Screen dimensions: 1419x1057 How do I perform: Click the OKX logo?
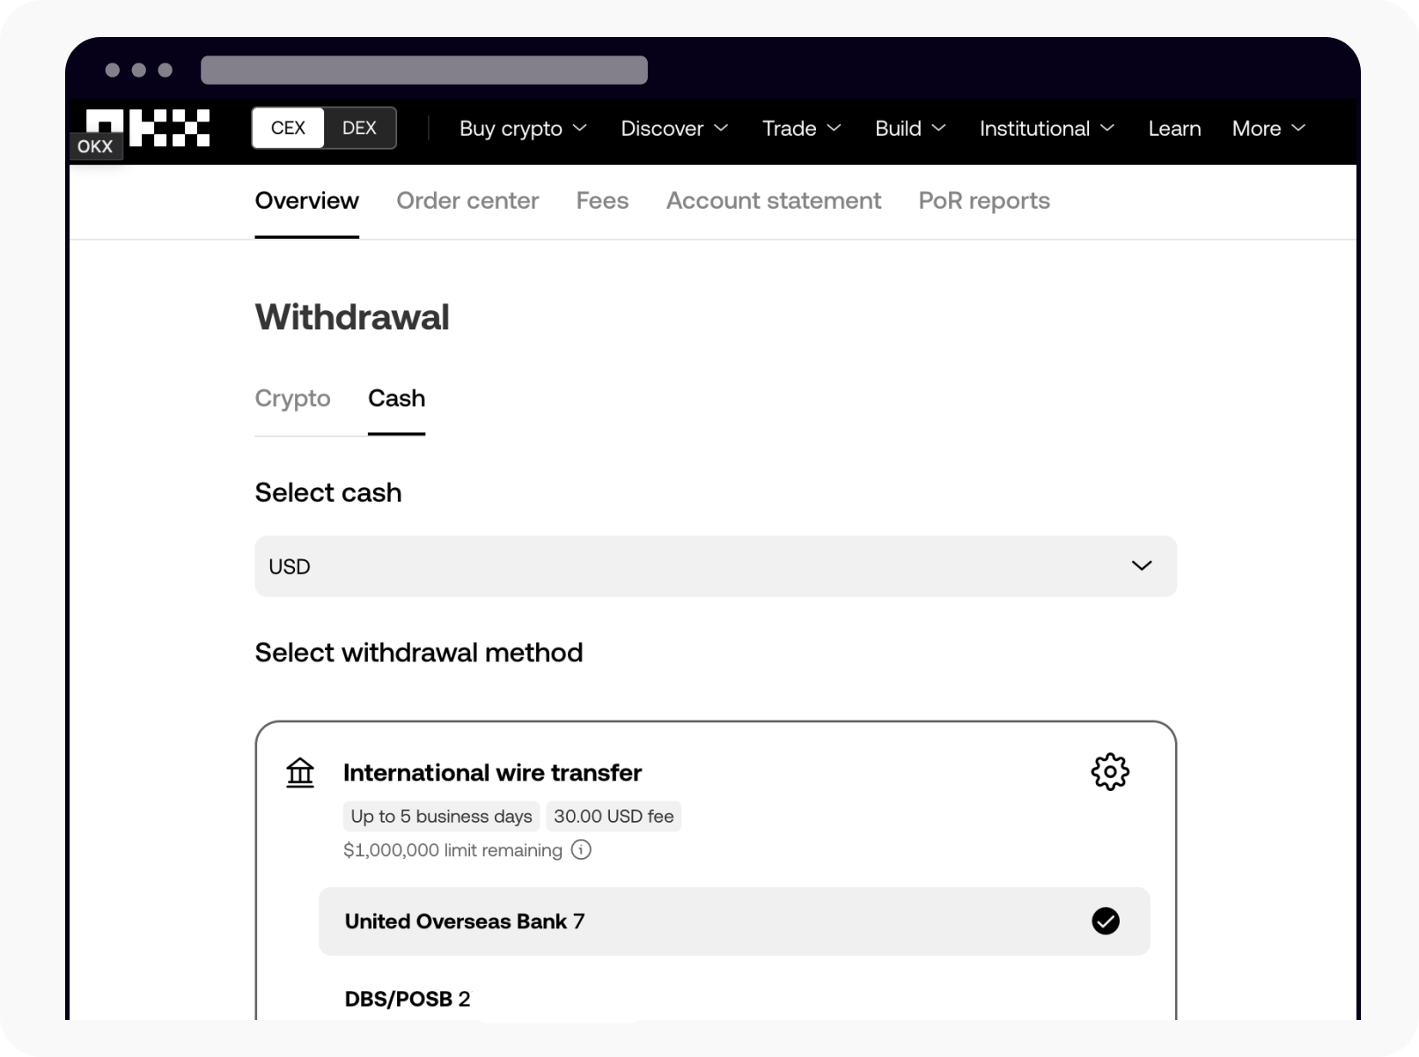(x=146, y=128)
